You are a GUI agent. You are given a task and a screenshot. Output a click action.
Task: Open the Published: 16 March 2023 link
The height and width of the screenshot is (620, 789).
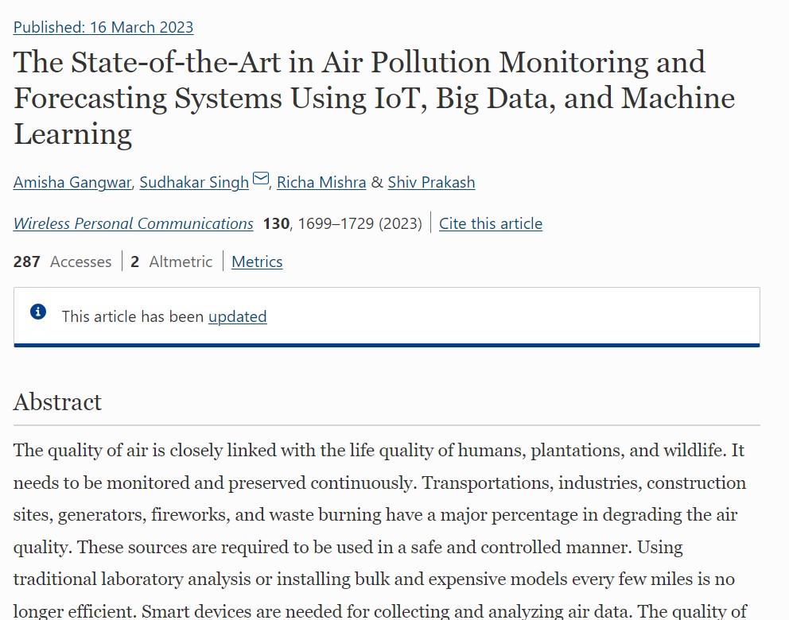tap(103, 27)
